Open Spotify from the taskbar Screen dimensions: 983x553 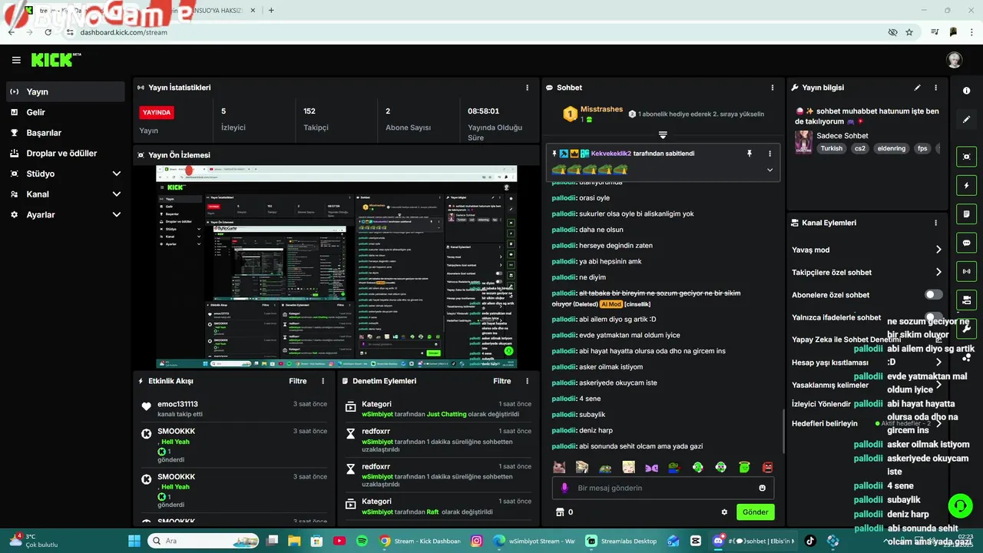pos(362,541)
